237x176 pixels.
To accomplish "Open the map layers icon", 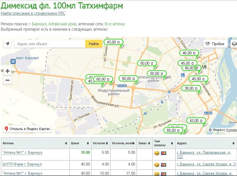I will [234, 44].
